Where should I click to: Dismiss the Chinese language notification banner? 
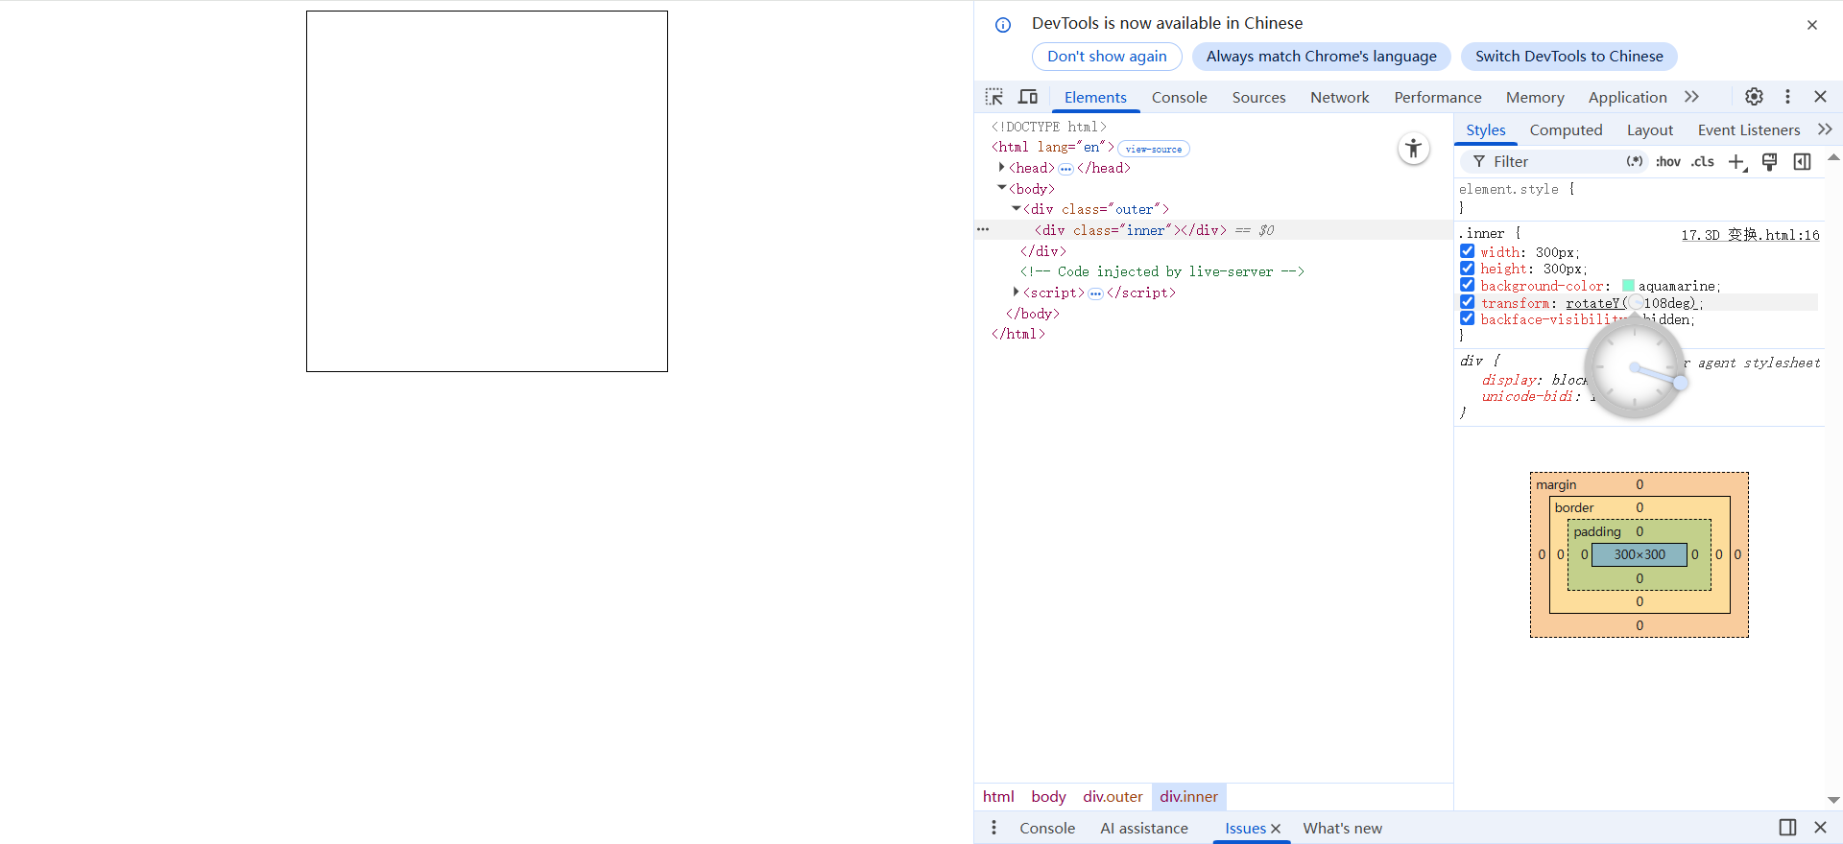point(1812,25)
